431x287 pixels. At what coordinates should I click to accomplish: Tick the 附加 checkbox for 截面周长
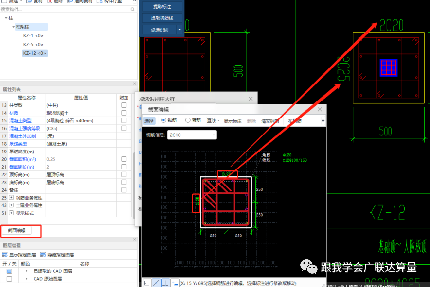[124, 167]
